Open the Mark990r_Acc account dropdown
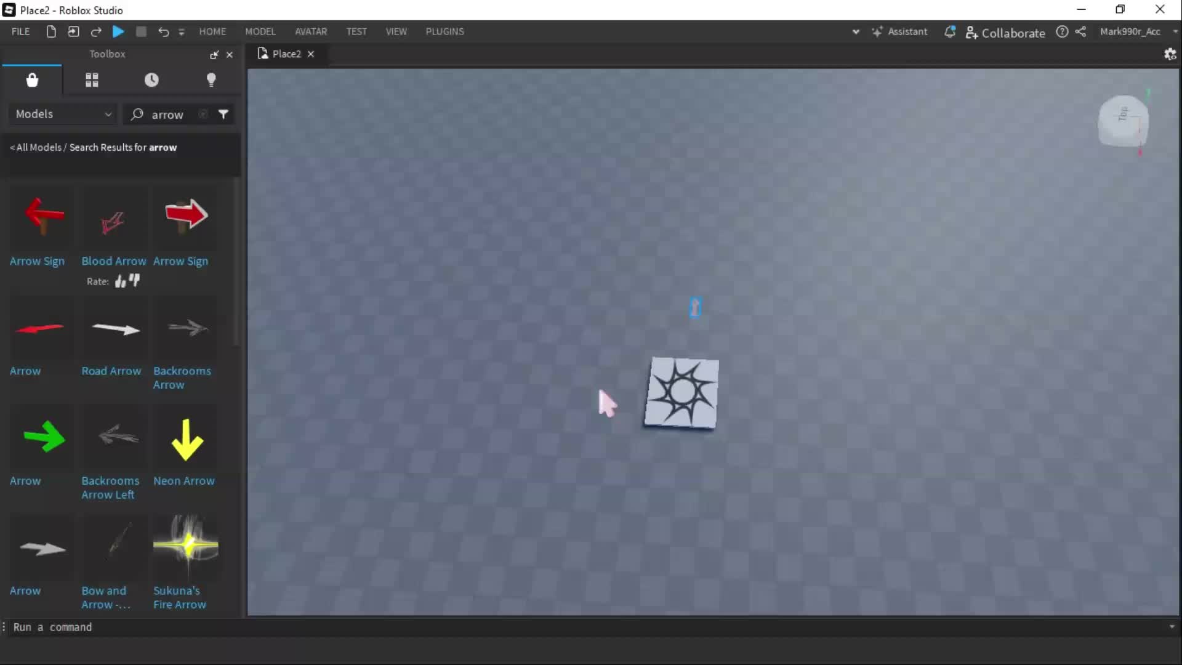 [1138, 31]
